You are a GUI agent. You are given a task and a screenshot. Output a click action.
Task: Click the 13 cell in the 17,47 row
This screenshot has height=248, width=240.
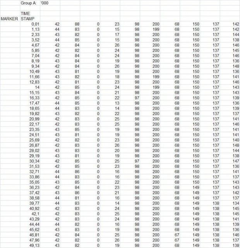(x=110, y=103)
